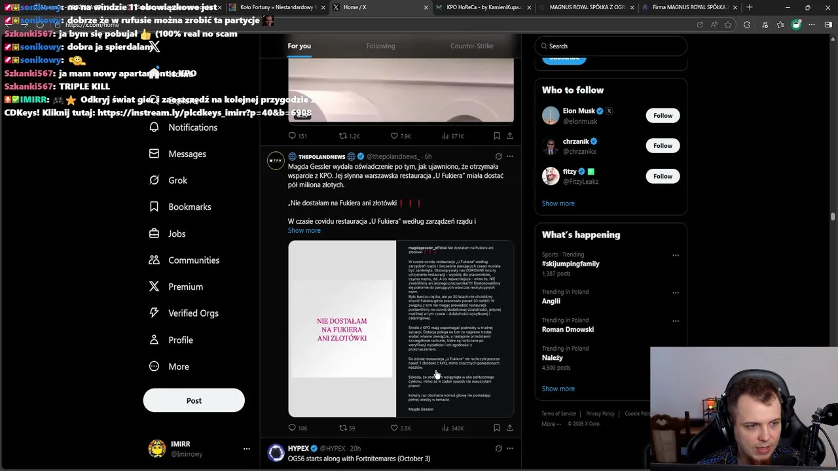Bookmark the video post
Viewport: 838px width, 471px height.
point(496,136)
